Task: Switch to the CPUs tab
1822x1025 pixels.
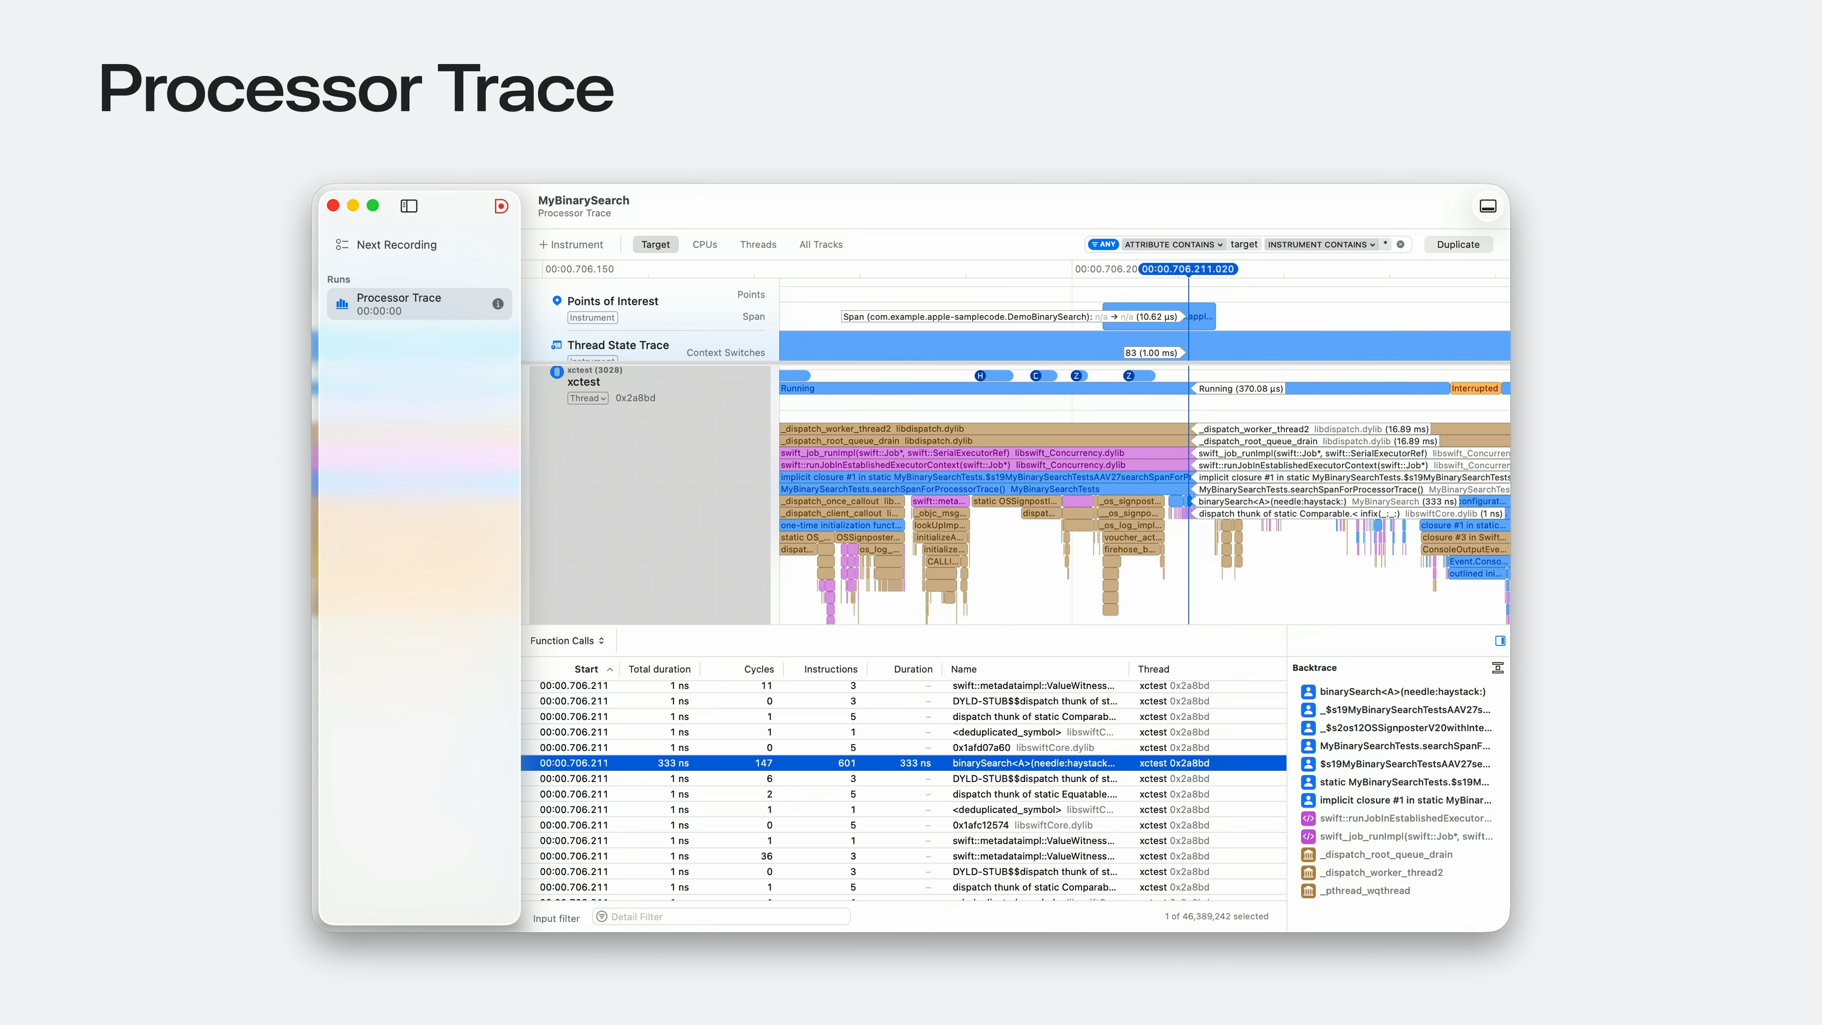Action: pos(705,244)
